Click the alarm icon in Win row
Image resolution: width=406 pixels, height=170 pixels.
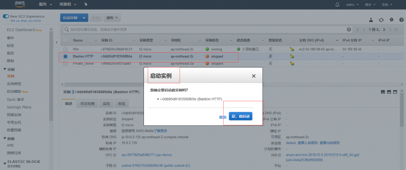[x=292, y=49]
